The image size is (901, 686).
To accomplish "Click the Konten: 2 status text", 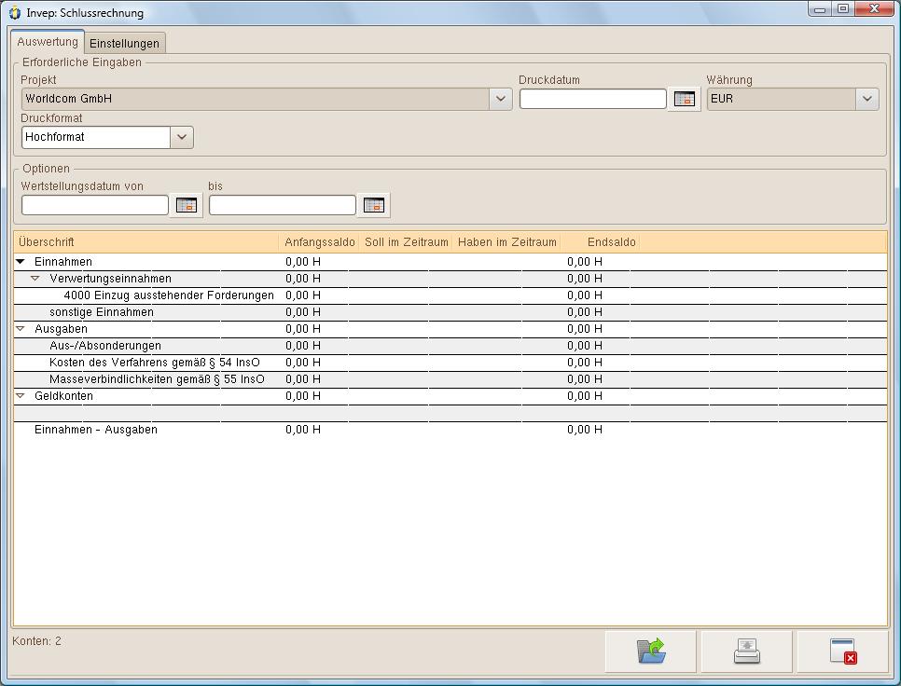I will (36, 641).
